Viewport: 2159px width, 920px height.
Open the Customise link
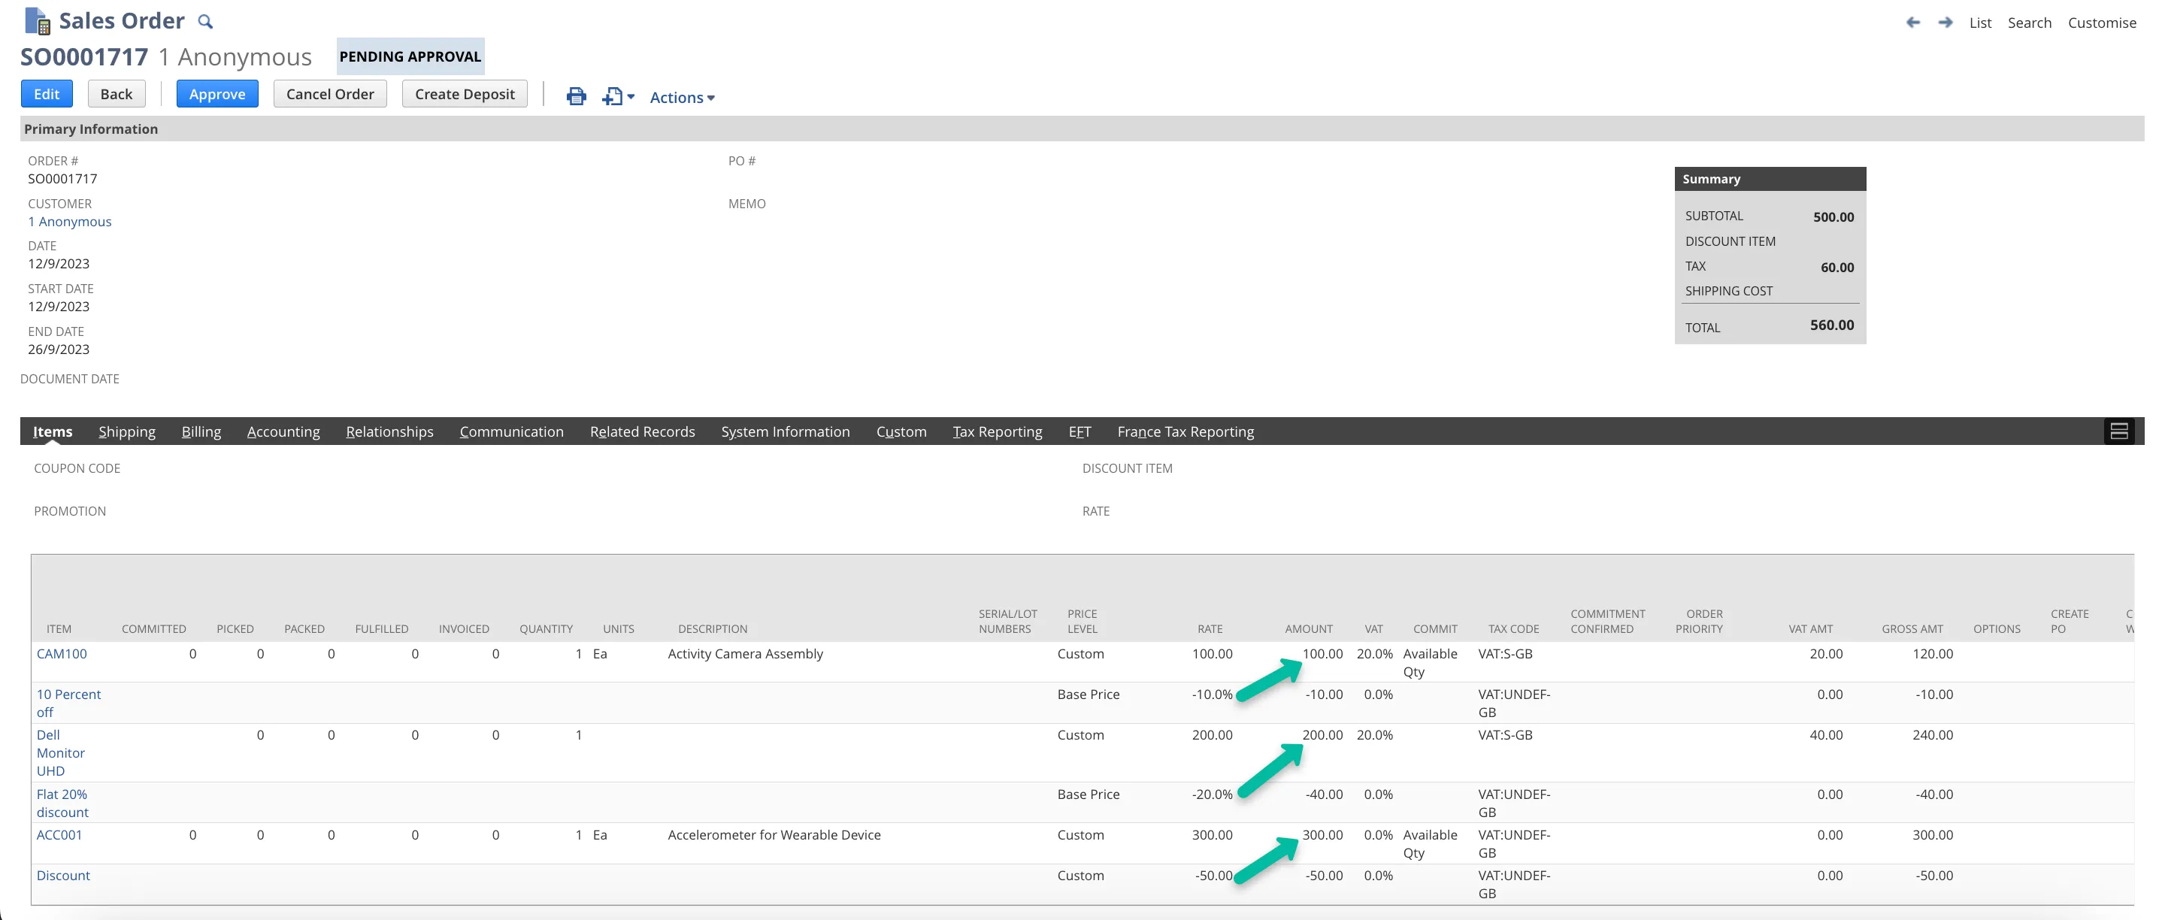2102,23
